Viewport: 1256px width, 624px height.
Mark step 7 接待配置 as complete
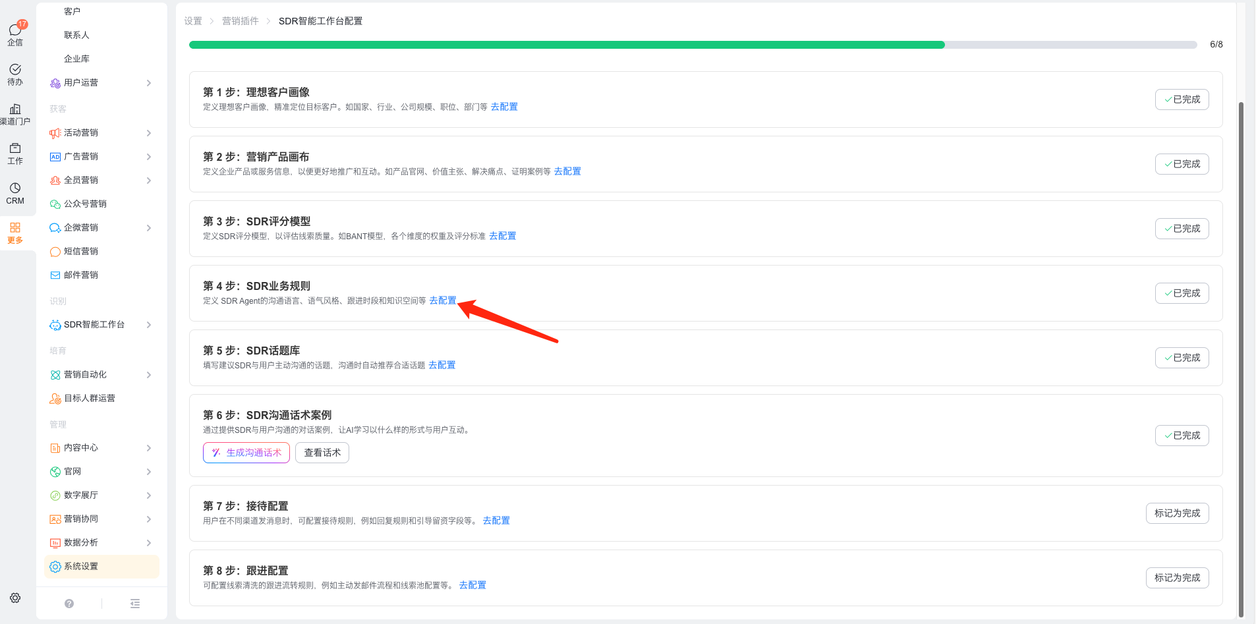point(1177,513)
